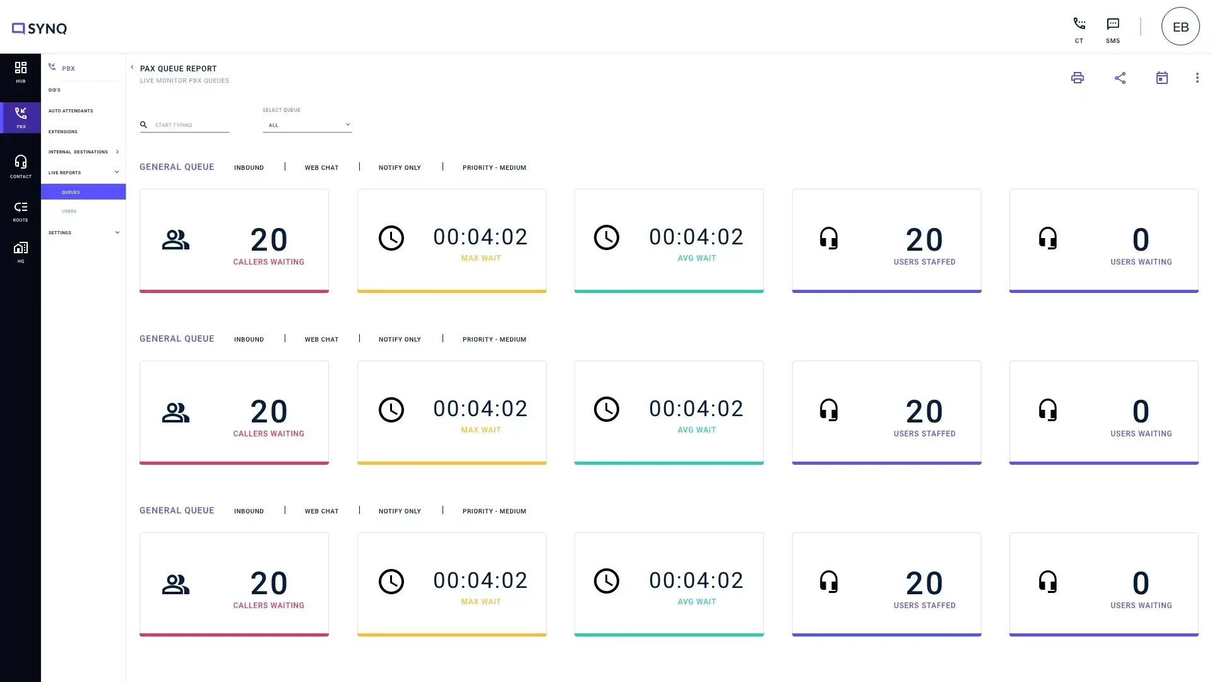
Task: Open the CT phone icon in header
Action: point(1079,24)
